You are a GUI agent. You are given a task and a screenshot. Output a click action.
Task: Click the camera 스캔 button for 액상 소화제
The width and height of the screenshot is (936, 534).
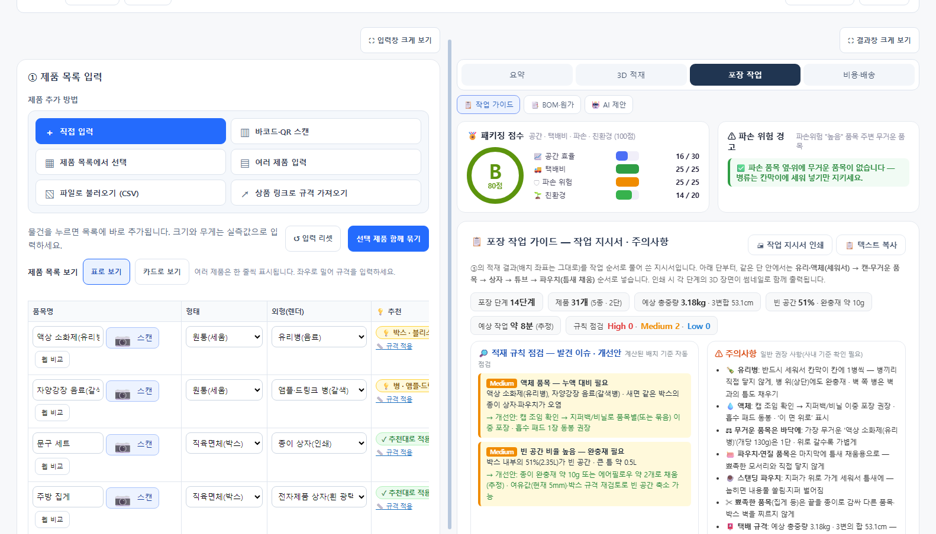click(x=133, y=338)
